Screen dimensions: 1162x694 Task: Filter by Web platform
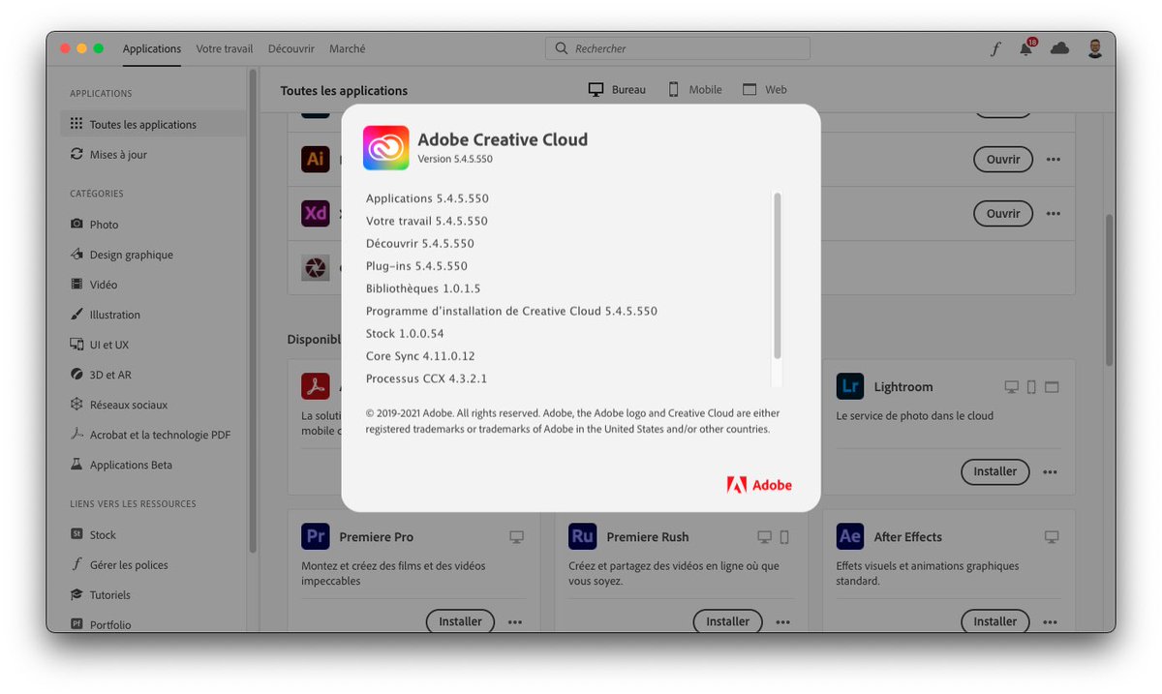[765, 89]
